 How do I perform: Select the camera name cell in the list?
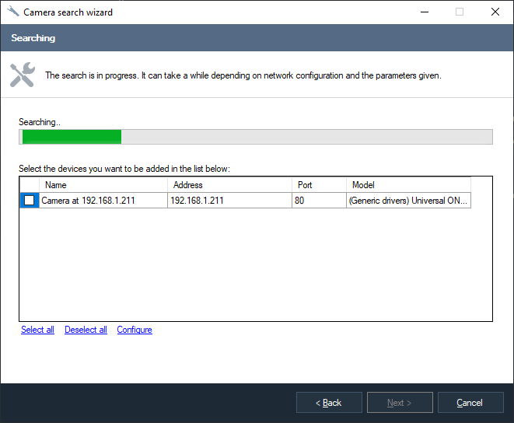pos(103,201)
